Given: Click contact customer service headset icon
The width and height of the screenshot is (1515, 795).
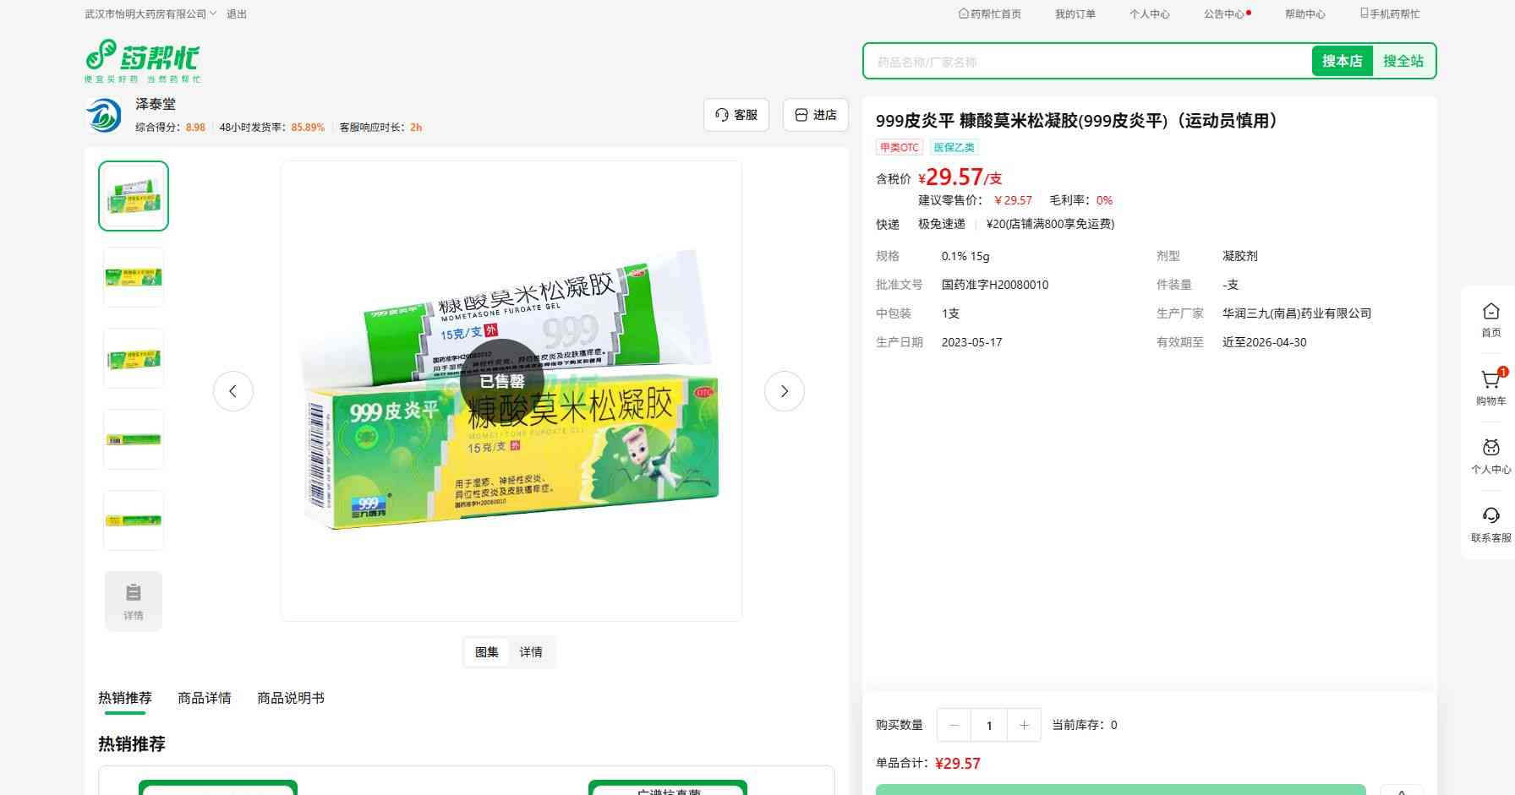Looking at the screenshot, I should [x=1490, y=516].
